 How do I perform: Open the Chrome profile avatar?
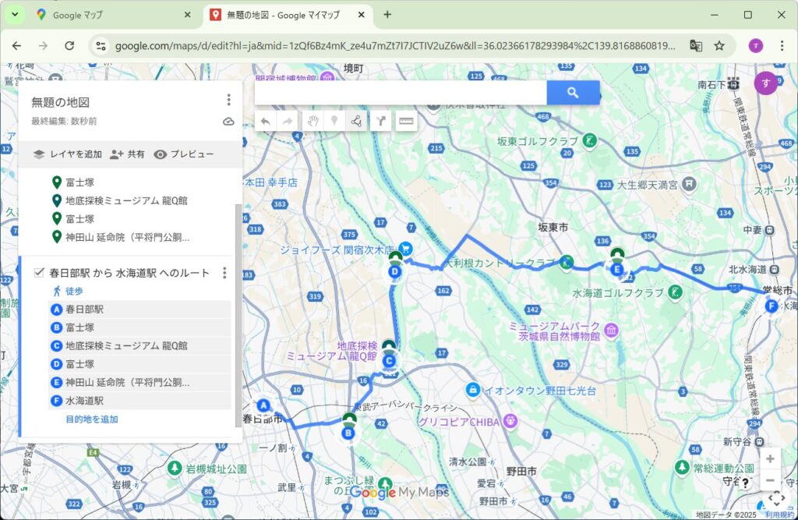coord(756,46)
